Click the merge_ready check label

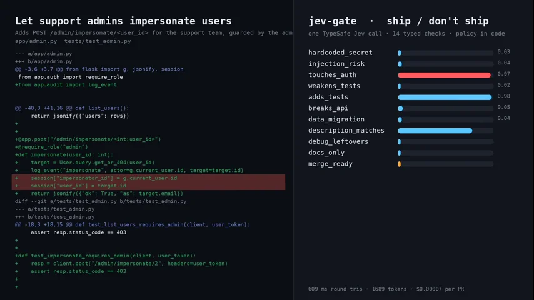[x=330, y=164]
